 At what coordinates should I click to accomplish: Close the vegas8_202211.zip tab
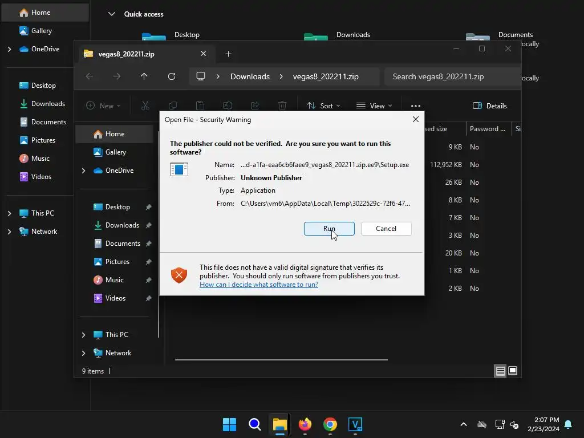pos(204,54)
